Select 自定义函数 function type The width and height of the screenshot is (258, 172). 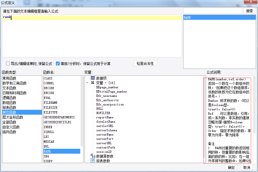tap(22, 127)
